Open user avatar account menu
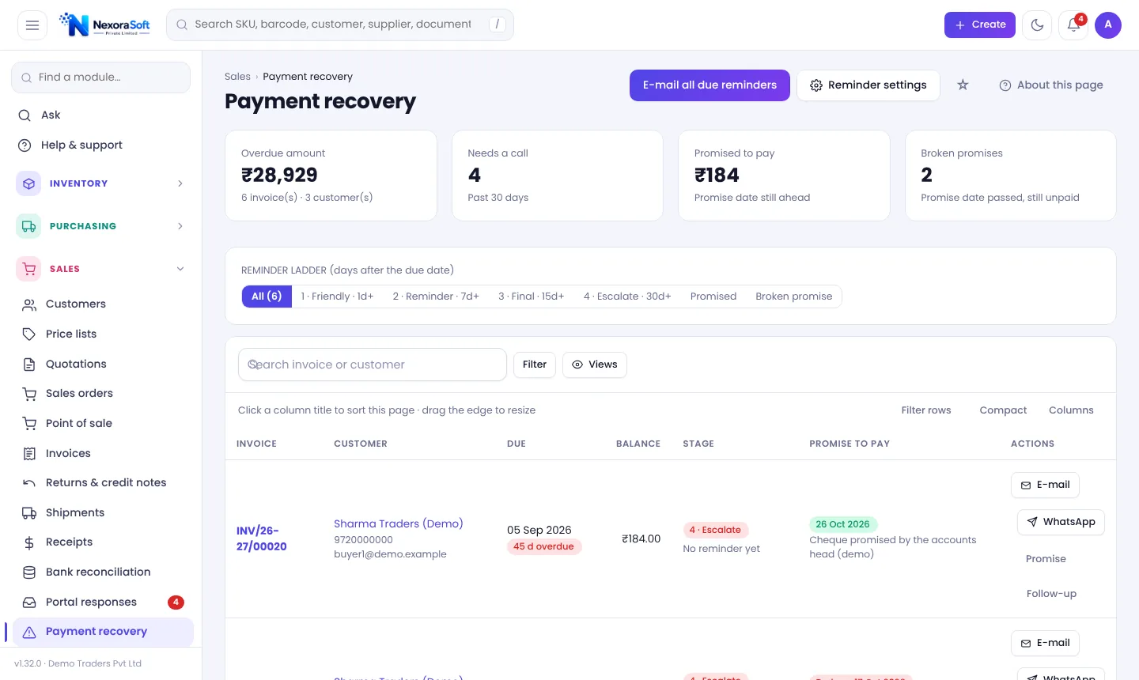This screenshot has height=680, width=1139. coord(1108,25)
